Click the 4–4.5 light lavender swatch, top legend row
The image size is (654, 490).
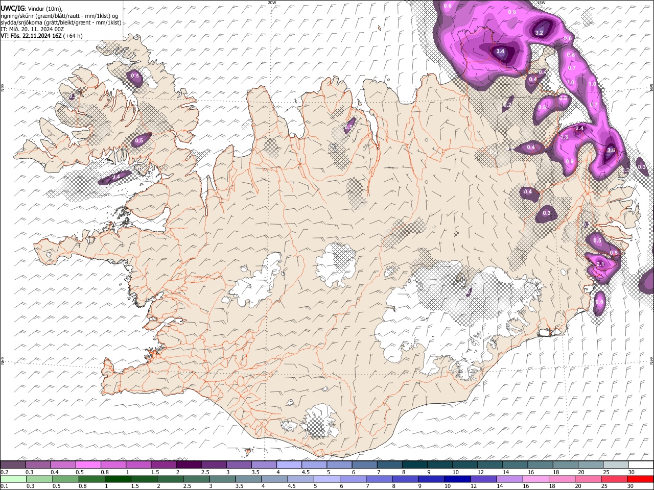pos(289,464)
